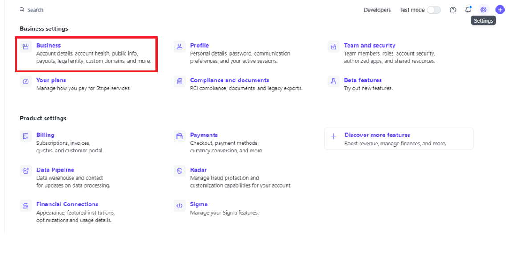
Task: Click the purple create plus button
Action: [500, 10]
